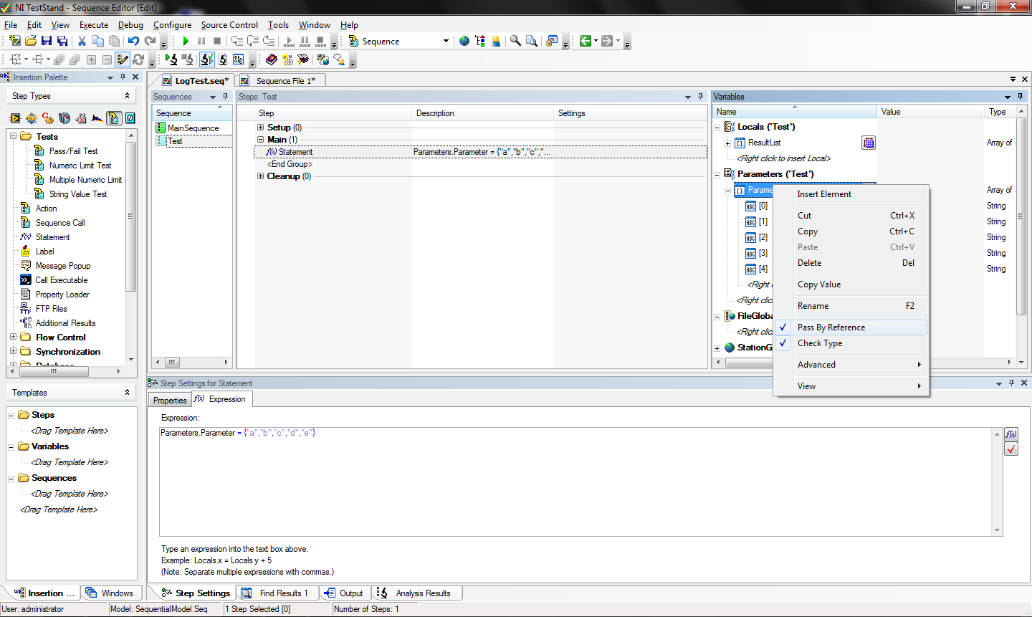Viewport: 1032px width, 617px height.
Task: Open the ResultList array editor icon
Action: 869,143
